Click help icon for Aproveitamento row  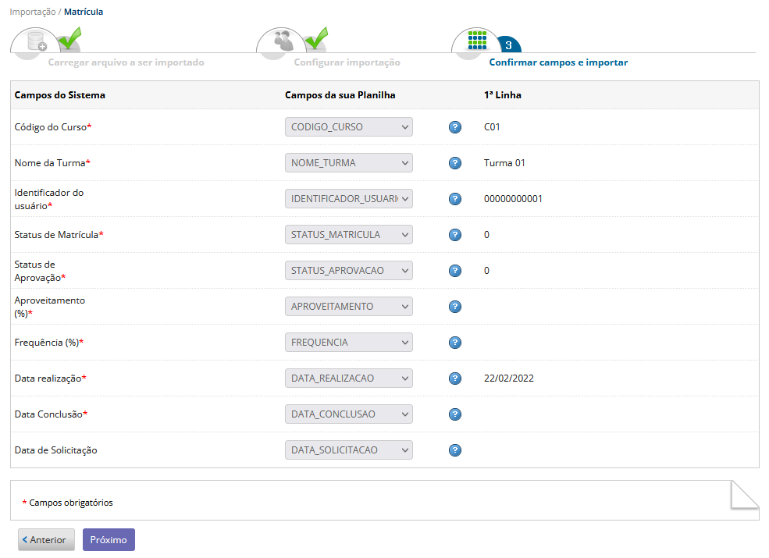point(455,307)
